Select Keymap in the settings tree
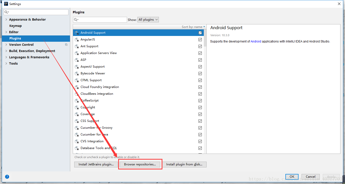 (15, 26)
